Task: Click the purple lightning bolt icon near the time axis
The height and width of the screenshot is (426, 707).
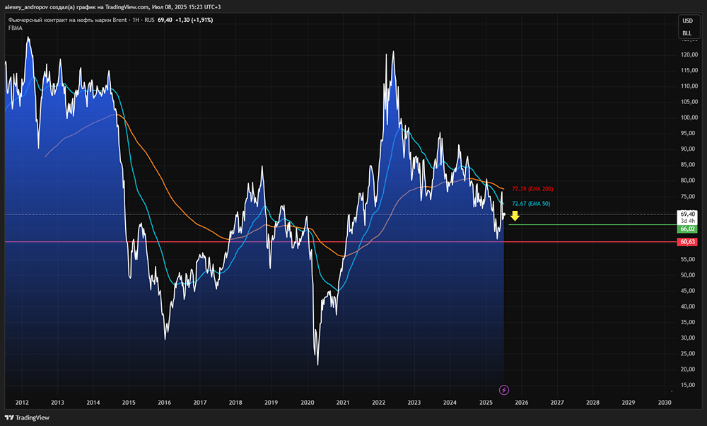Action: (x=504, y=390)
